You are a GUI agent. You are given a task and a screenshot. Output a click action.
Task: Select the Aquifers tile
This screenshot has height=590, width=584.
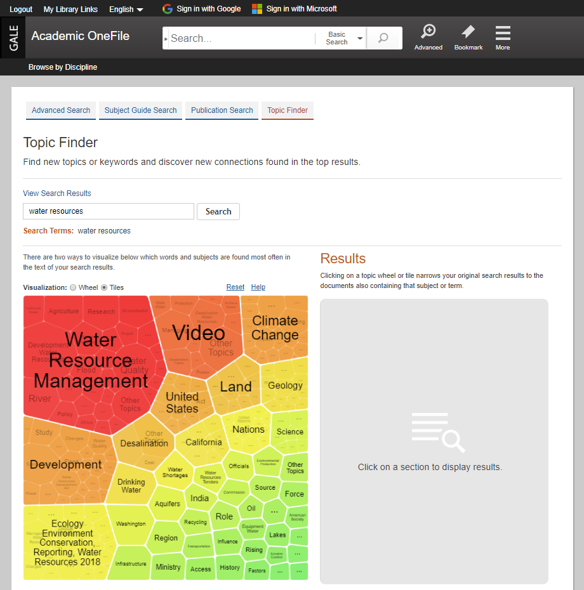(168, 504)
